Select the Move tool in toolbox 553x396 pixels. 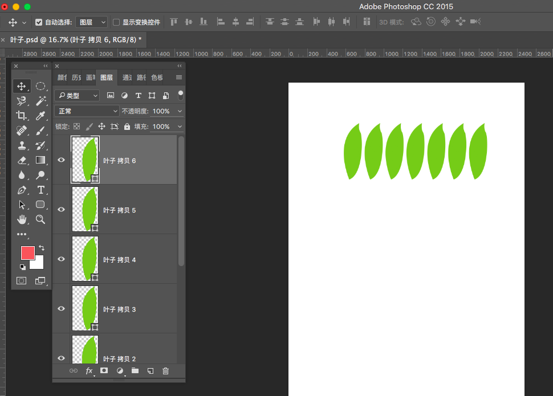pos(22,86)
